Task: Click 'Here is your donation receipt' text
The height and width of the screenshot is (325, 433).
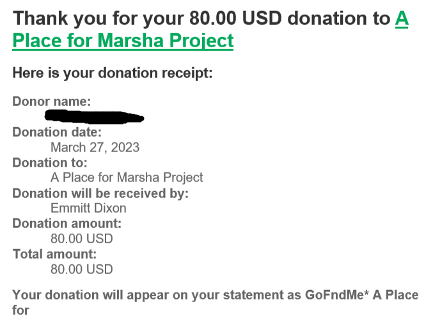Action: point(113,73)
